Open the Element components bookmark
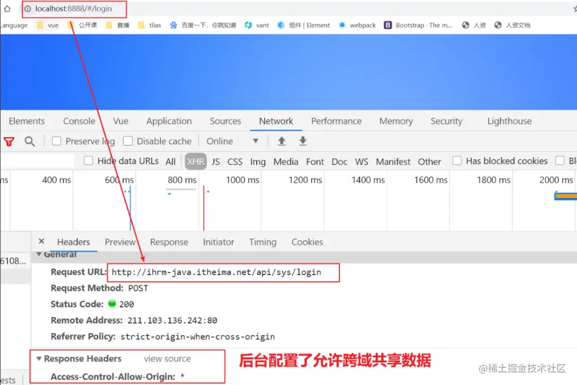The height and width of the screenshot is (385, 577). pyautogui.click(x=303, y=25)
